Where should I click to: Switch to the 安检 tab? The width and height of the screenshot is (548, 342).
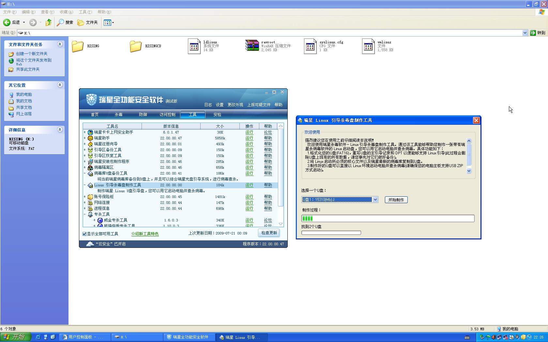(217, 115)
